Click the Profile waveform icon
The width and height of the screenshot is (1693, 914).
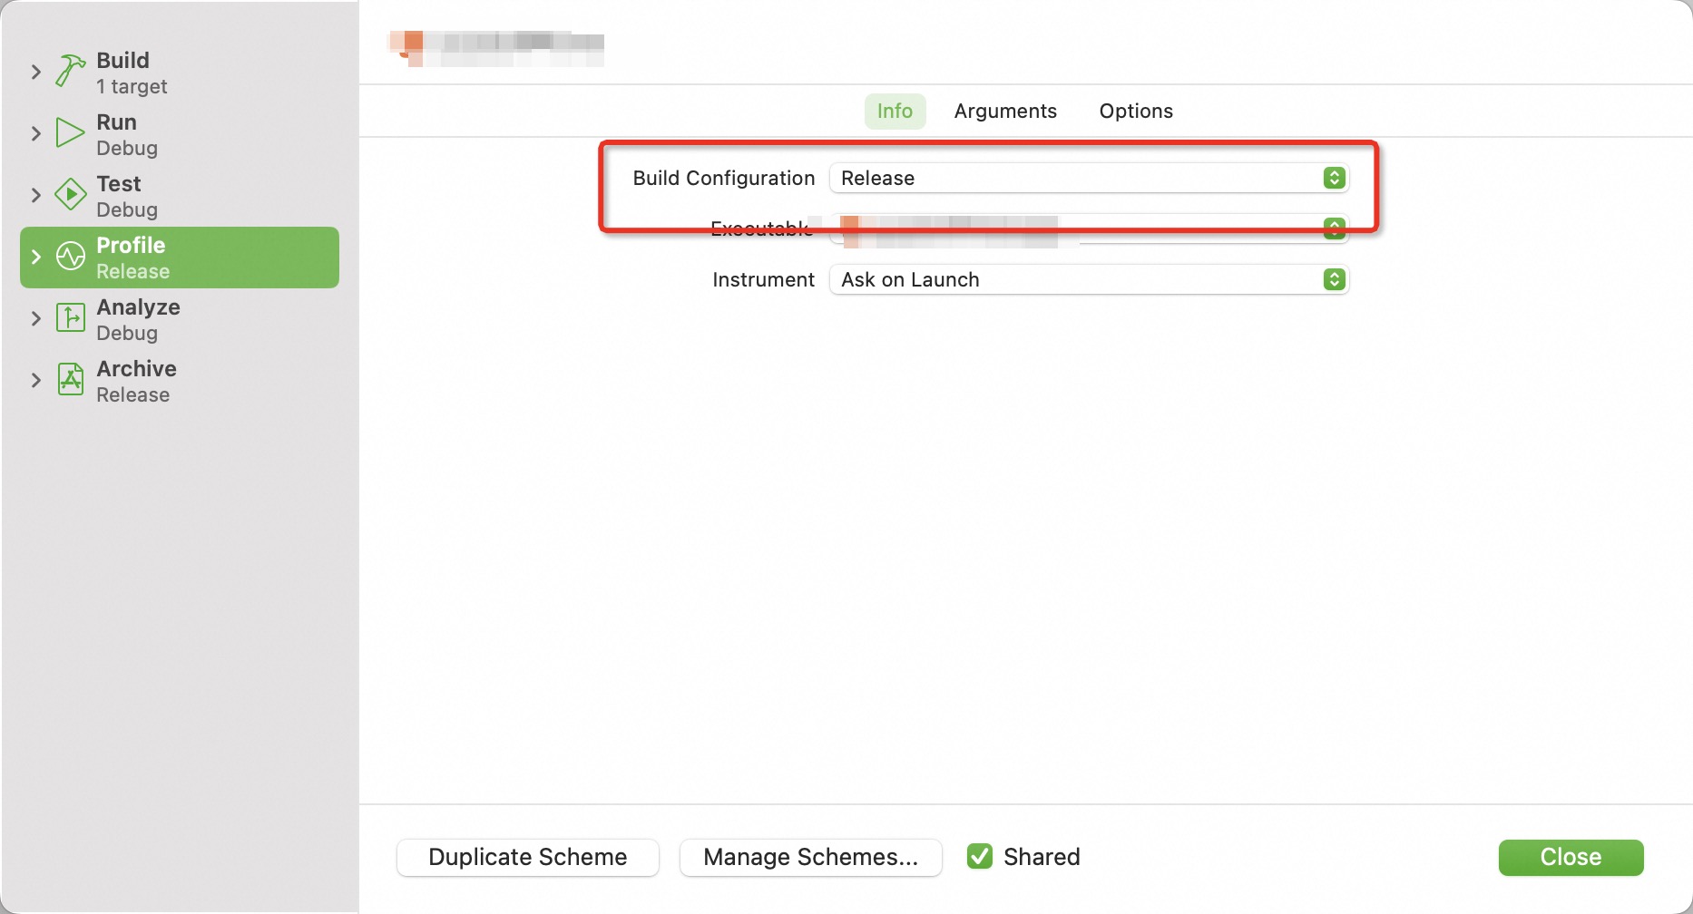click(70, 257)
